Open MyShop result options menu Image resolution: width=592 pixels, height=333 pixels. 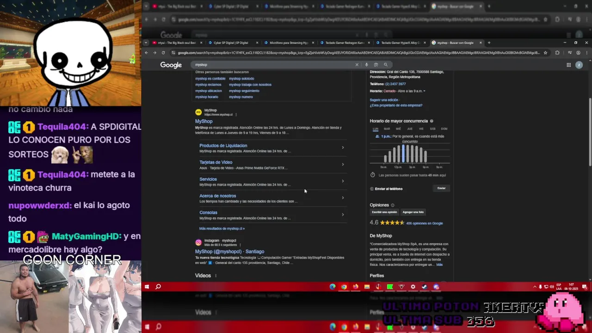236,114
